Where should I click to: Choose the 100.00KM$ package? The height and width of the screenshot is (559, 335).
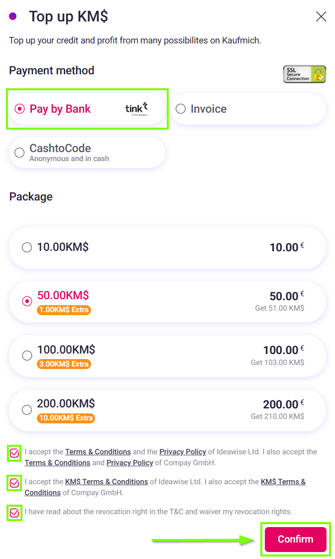click(x=167, y=356)
